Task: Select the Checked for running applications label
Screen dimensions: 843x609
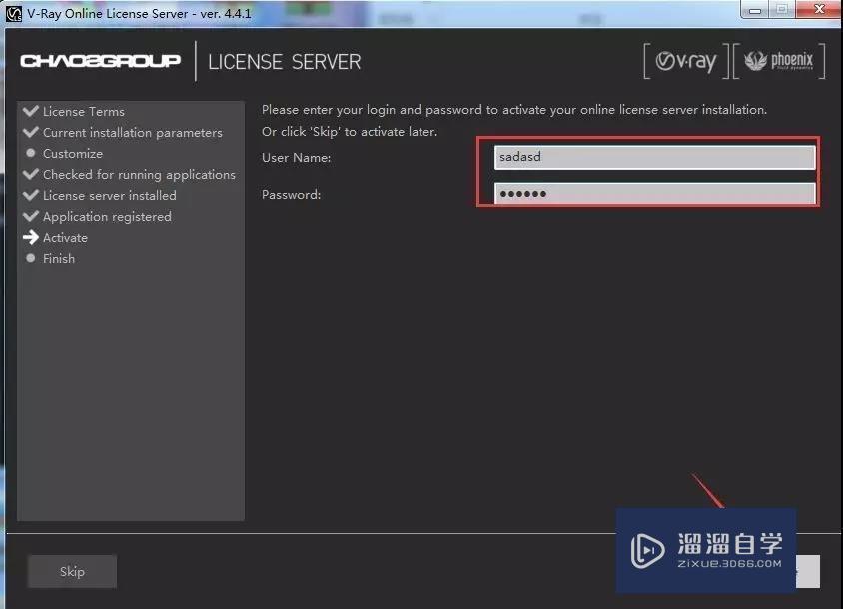Action: (x=139, y=174)
